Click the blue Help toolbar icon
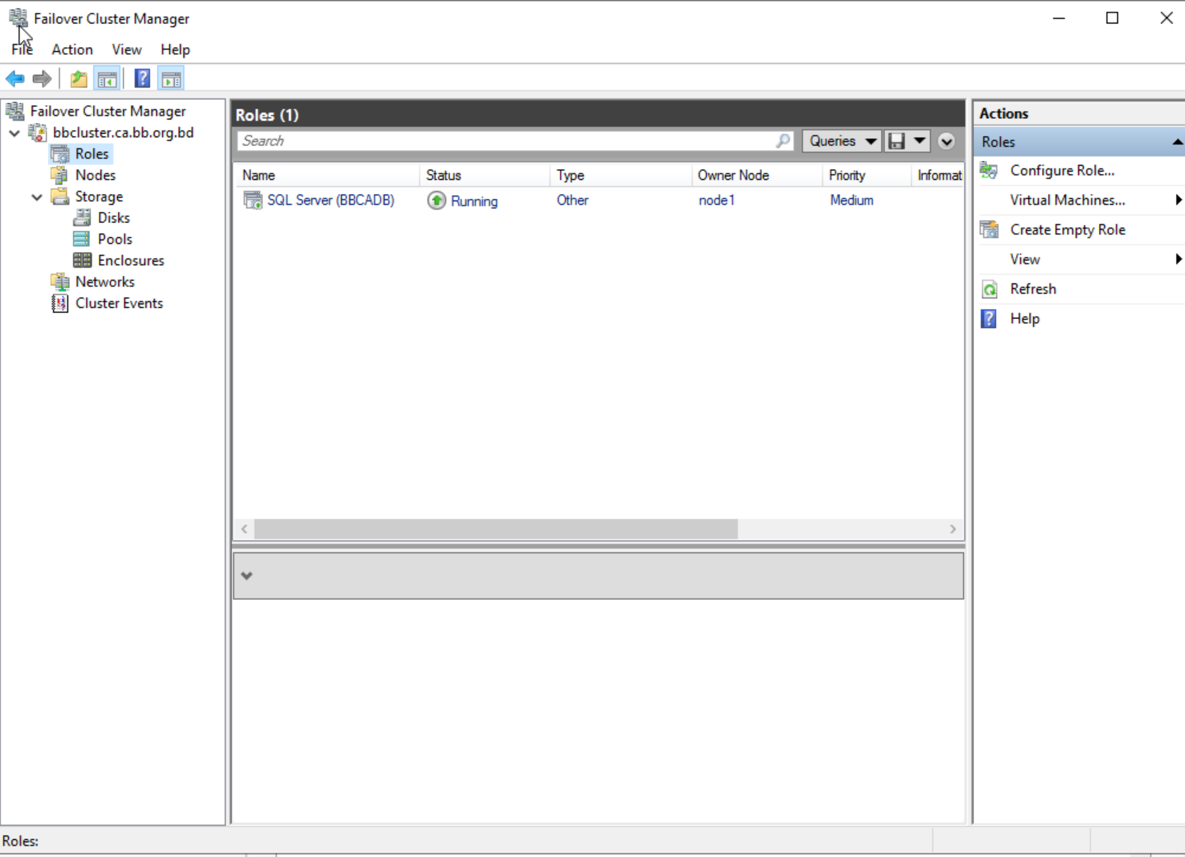Viewport: 1185px width, 857px height. 142,79
